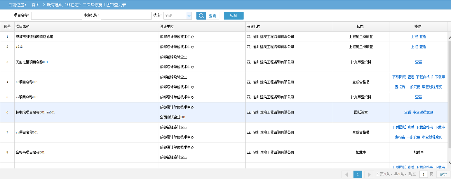Go to the next page arrow
The height and width of the screenshot is (179, 451).
coord(369,174)
